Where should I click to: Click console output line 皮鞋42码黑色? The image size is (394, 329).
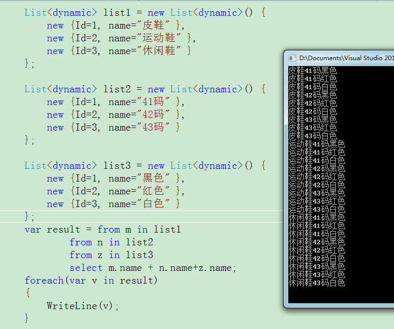click(312, 95)
